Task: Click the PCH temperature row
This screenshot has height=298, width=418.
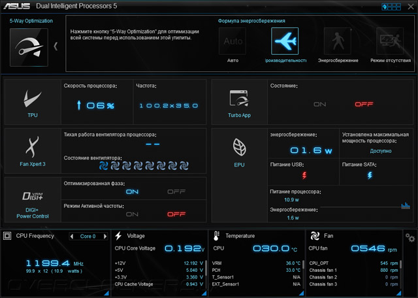Action: 256,271
